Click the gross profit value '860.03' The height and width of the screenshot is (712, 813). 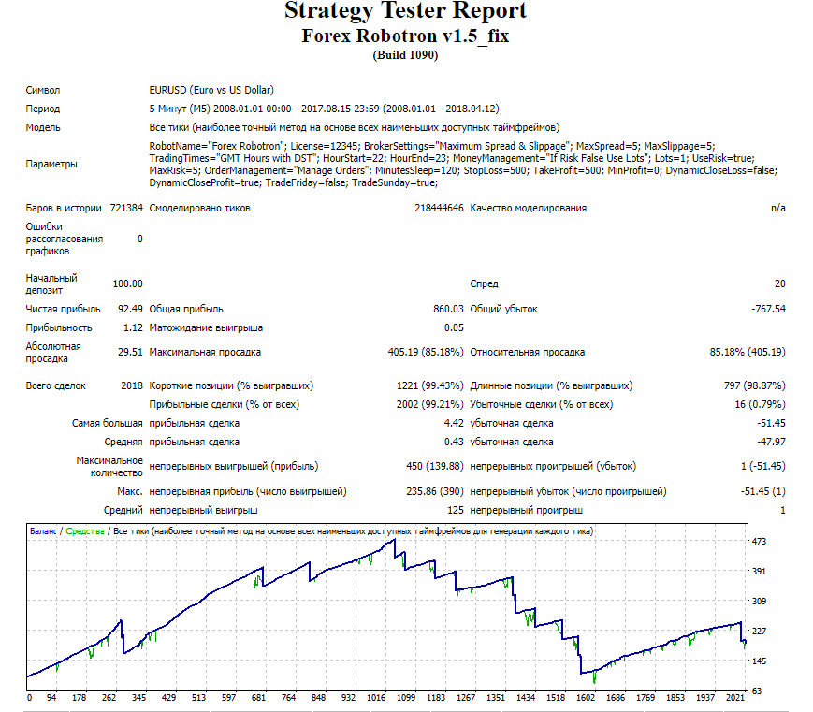(x=448, y=309)
